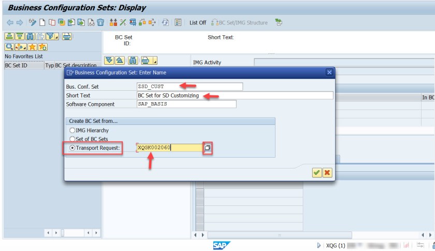Toggle Display/Change mode pencil-glasses icon
Viewport: 435px width, 251px height.
pyautogui.click(x=33, y=22)
